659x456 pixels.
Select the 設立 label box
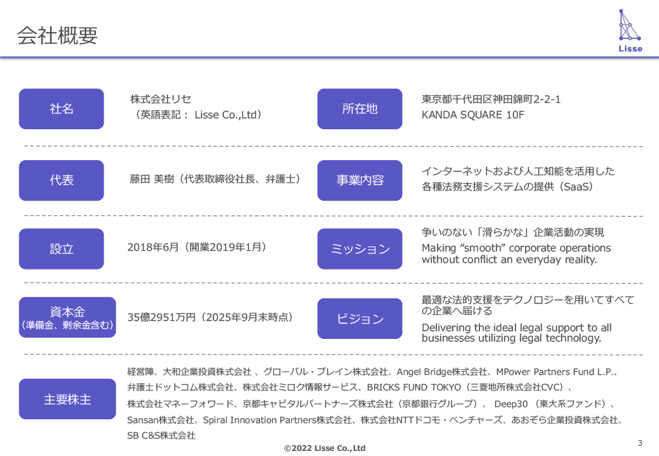(x=61, y=249)
